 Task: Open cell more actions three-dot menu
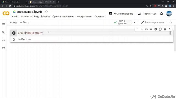click(170, 29)
